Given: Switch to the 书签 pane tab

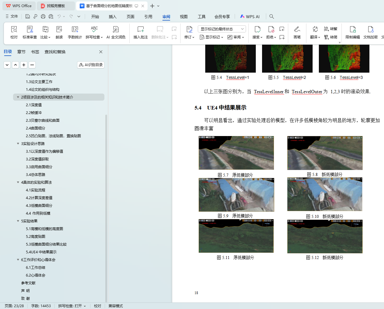Looking at the screenshot, I should tap(35, 52).
